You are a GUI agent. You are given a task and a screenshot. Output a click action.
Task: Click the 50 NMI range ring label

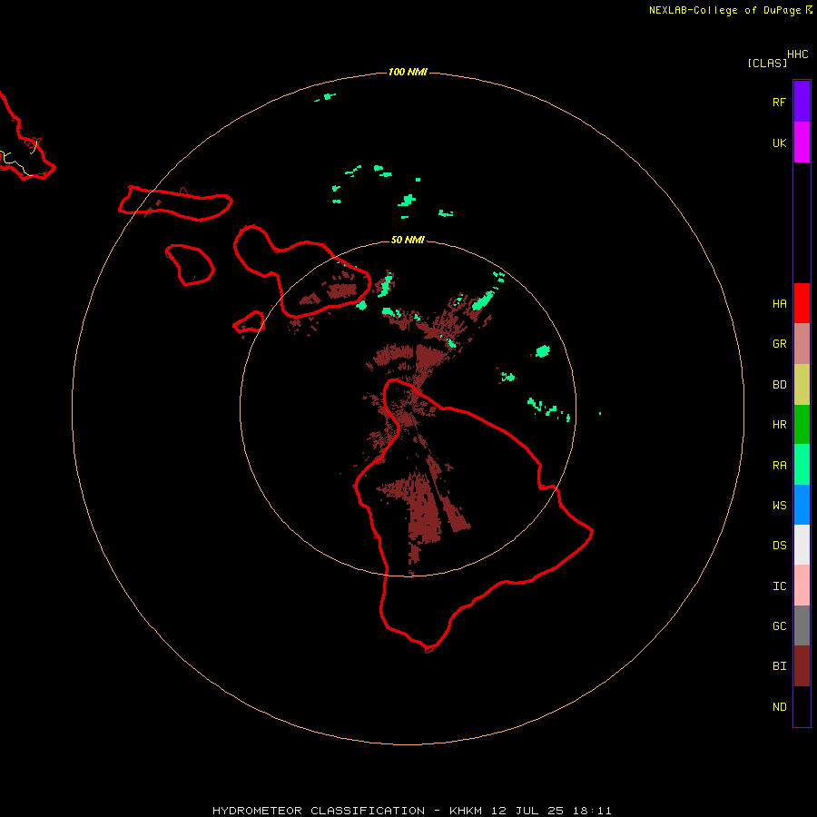[x=408, y=240]
